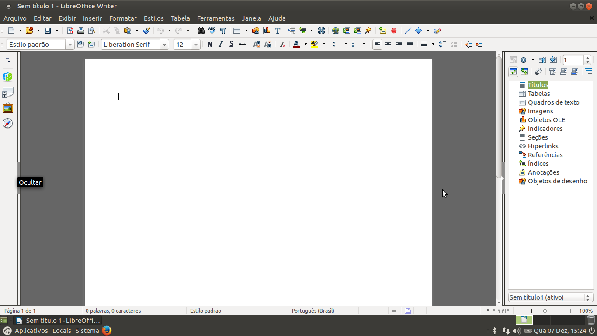This screenshot has width=597, height=336.
Task: Export the document directly as PDF
Action: point(70,31)
